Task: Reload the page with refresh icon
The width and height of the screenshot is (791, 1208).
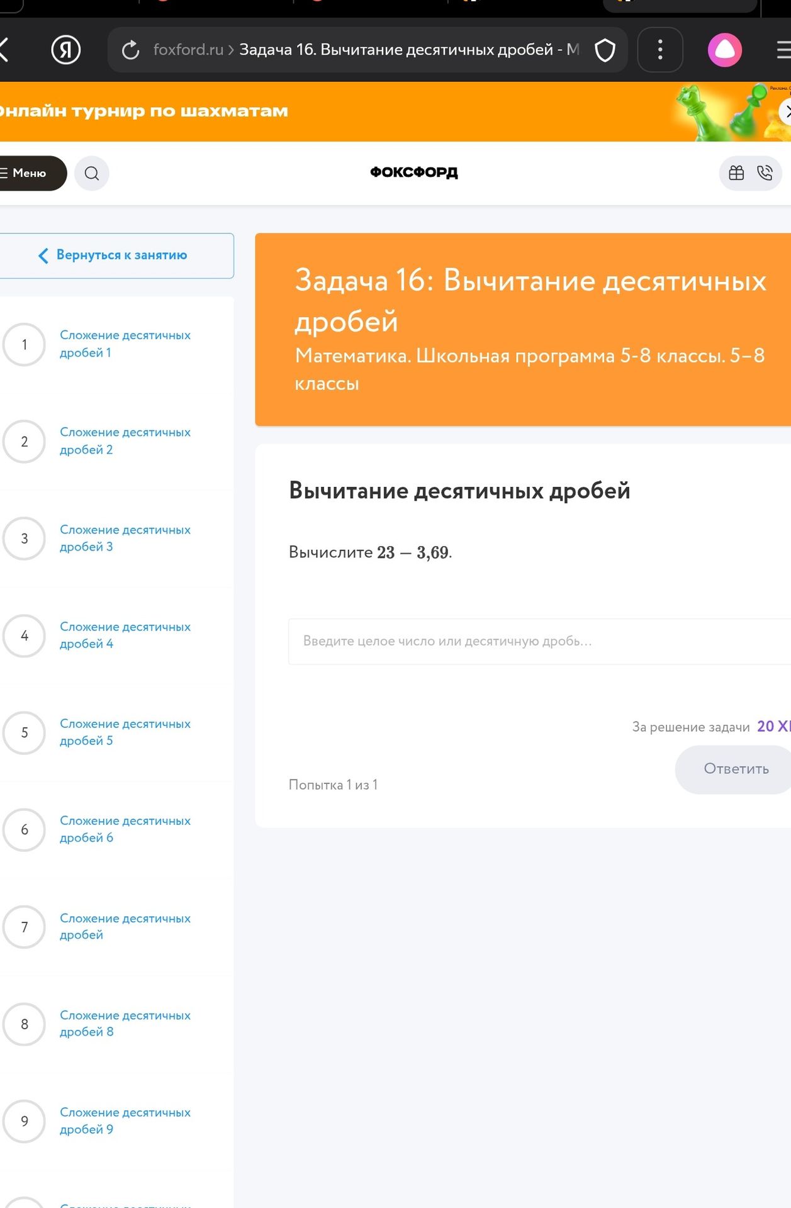Action: 130,50
